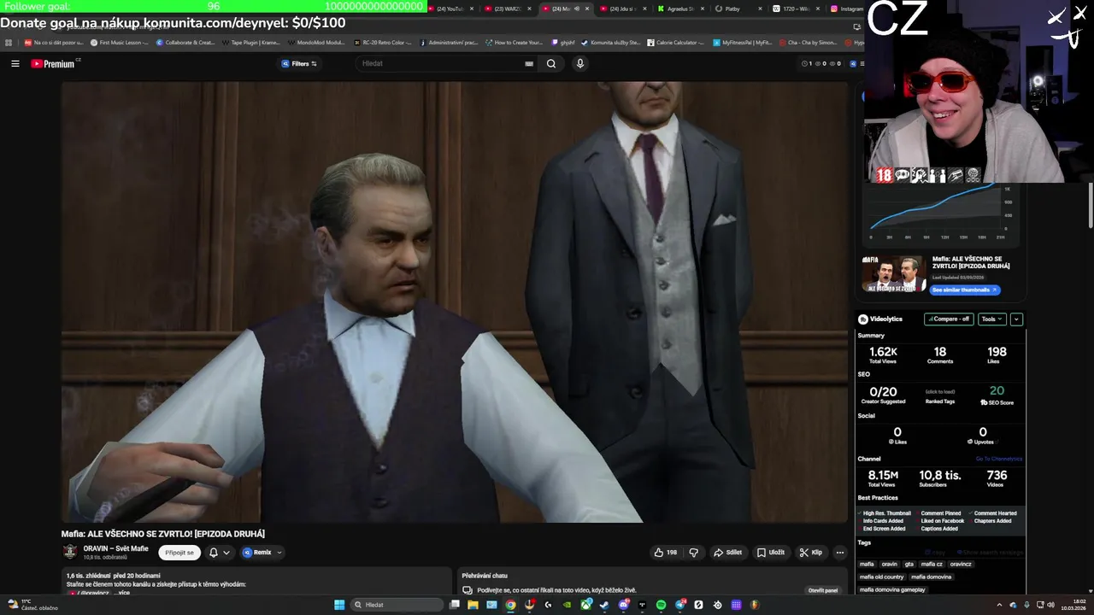
Task: Select the 'oravin' tag chip
Action: [890, 564]
